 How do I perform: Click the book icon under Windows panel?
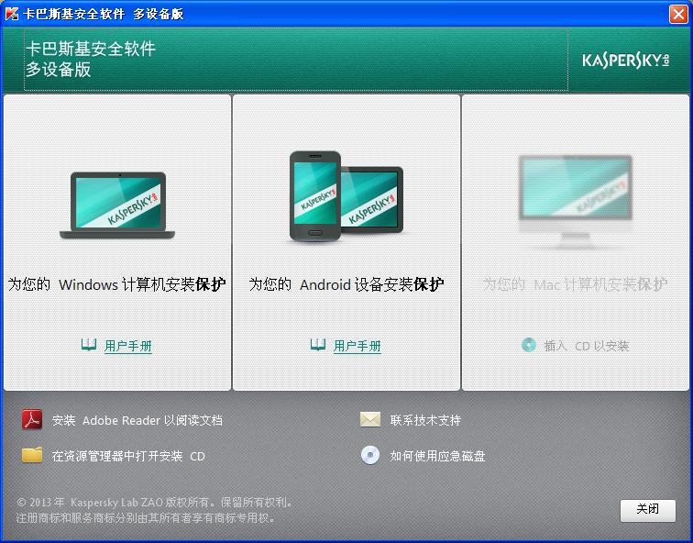[88, 345]
